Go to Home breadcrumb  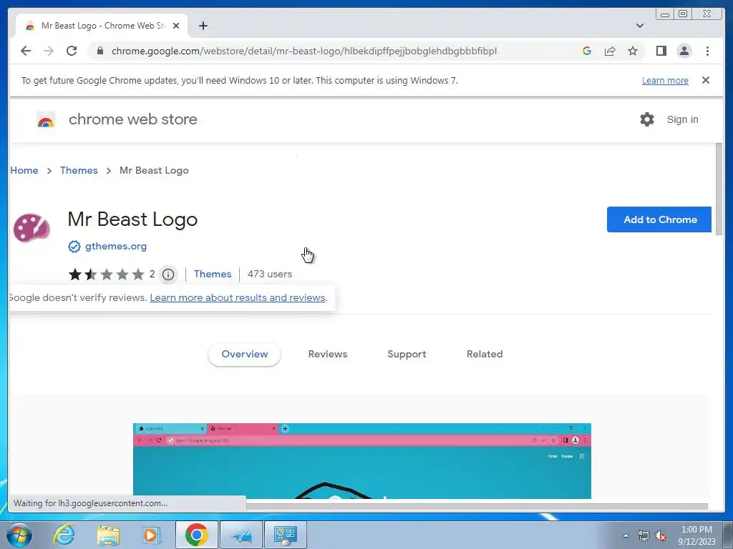click(24, 170)
